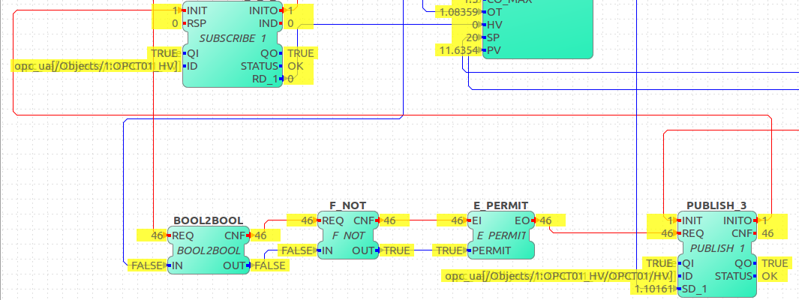Click the 1.10161 value at SD_1
The image size is (799, 300).
653,289
